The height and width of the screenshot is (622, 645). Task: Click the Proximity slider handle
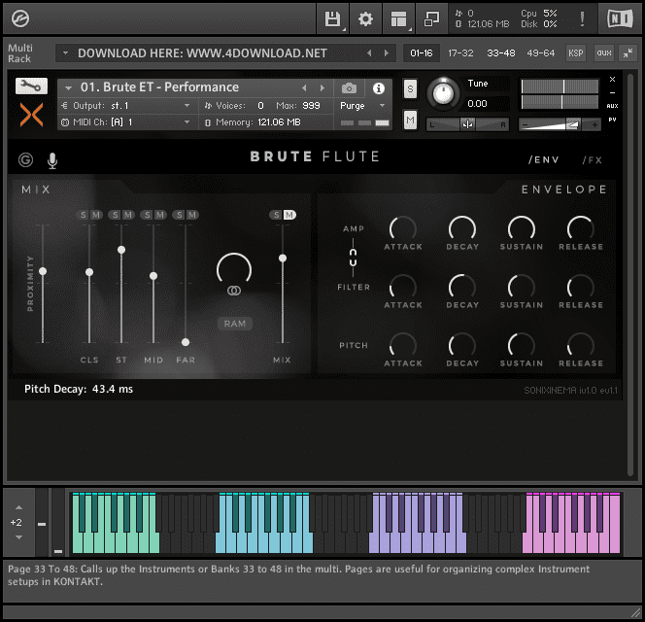point(43,271)
